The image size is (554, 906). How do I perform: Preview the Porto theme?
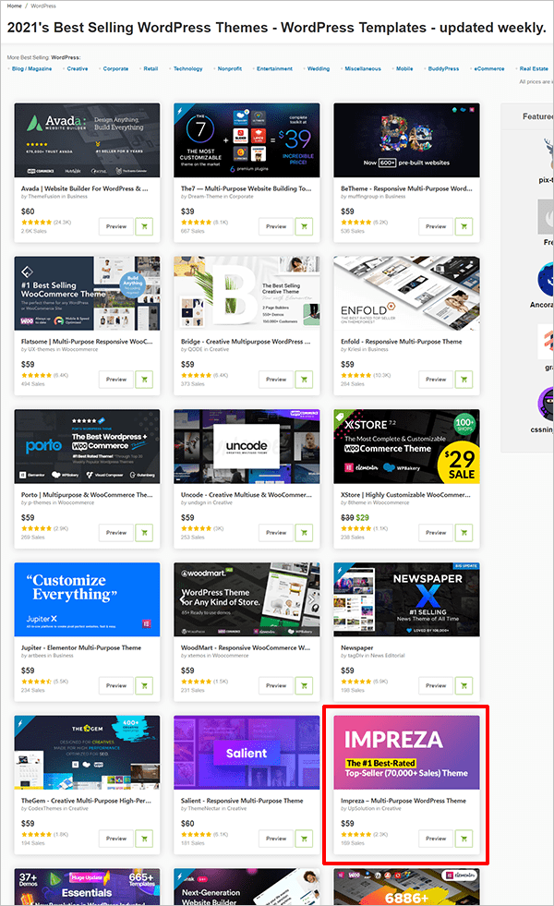coord(116,533)
